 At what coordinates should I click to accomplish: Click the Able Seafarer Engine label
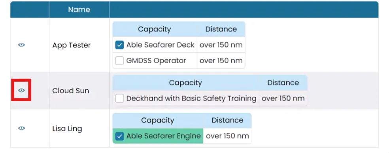(164, 136)
